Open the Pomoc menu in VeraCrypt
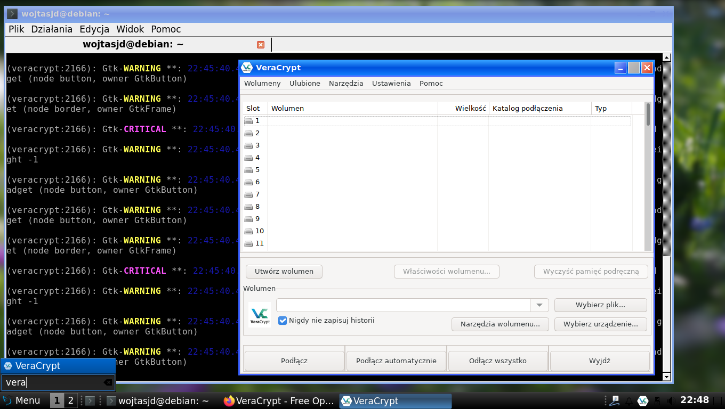The image size is (725, 409). (431, 83)
